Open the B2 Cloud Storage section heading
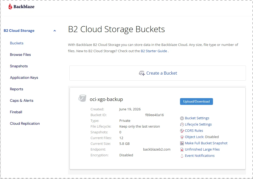The width and height of the screenshot is (253, 179). 19,31
